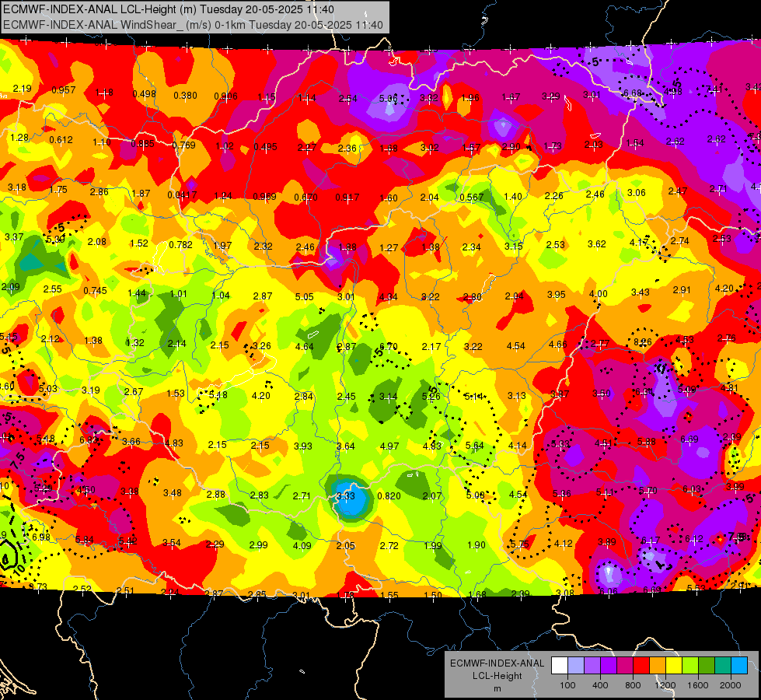Click the wind shear value 6.70
The width and height of the screenshot is (761, 700).
(x=388, y=346)
